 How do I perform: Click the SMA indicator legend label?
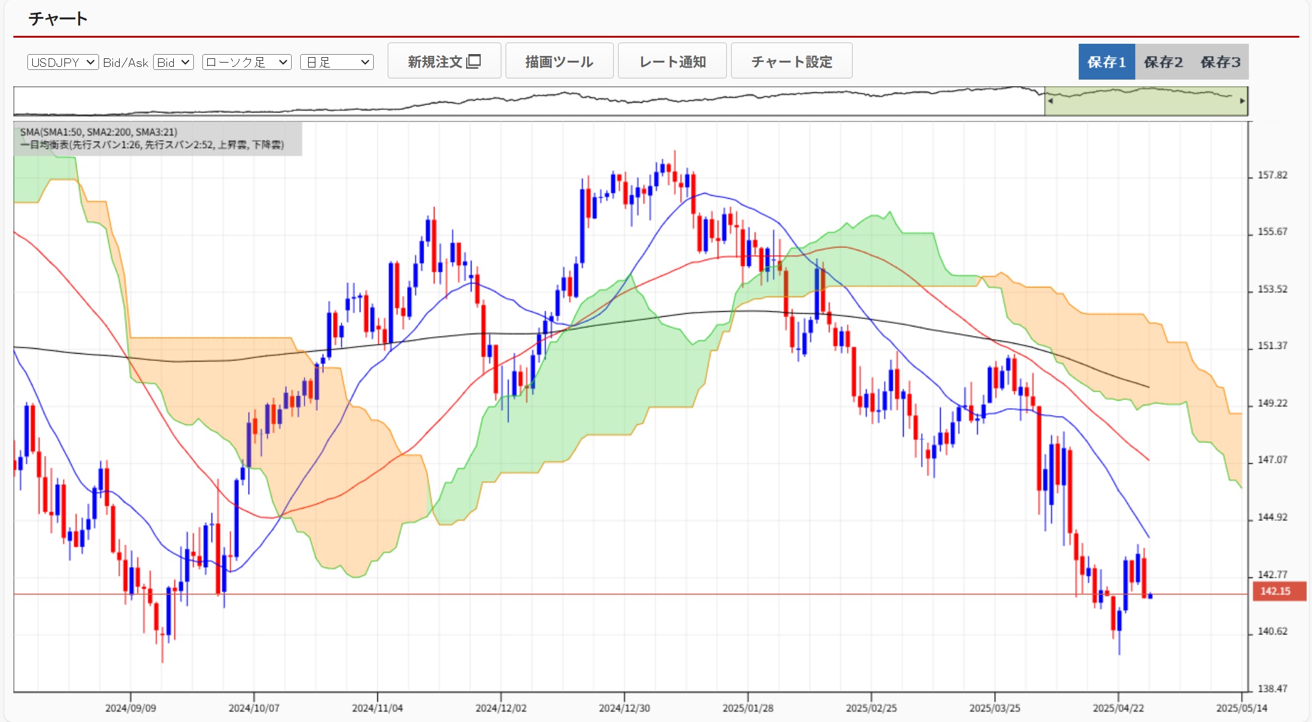[x=98, y=132]
